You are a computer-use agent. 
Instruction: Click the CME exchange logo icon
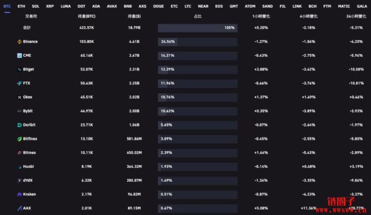(20, 55)
